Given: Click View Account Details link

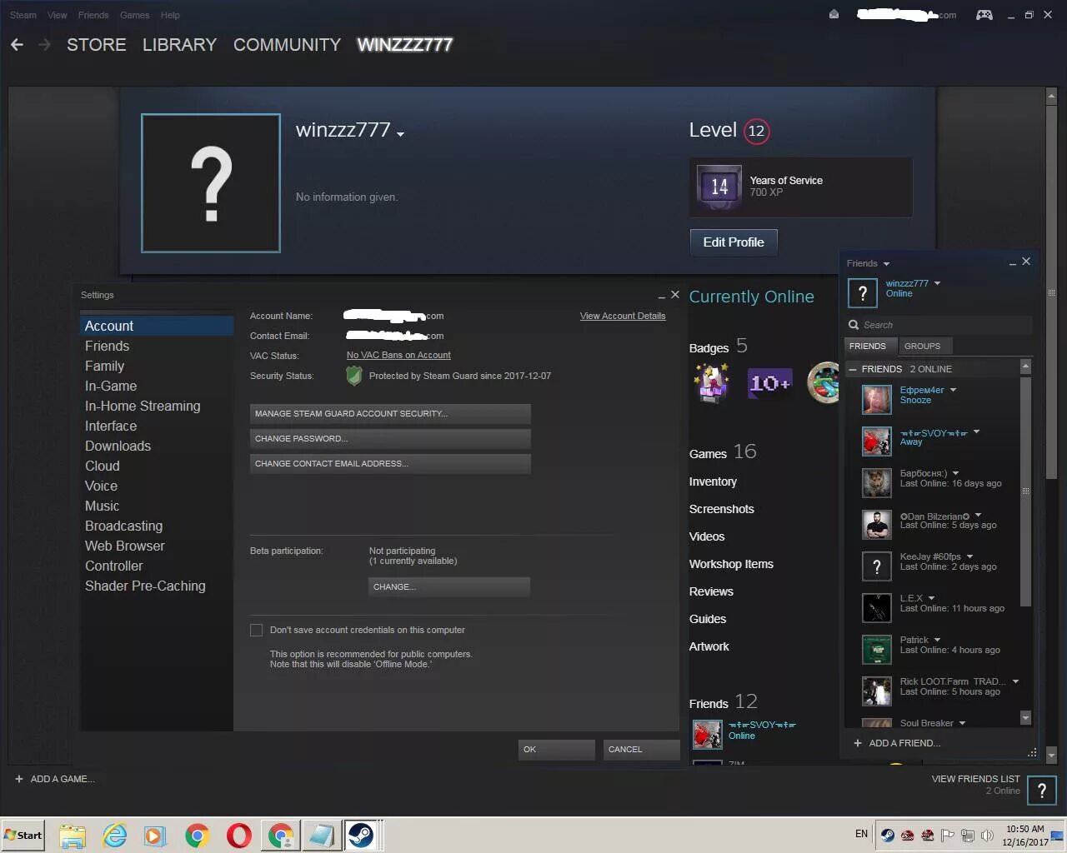Looking at the screenshot, I should point(623,316).
